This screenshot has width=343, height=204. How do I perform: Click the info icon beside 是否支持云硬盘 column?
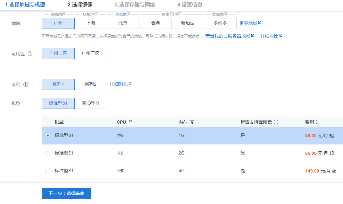tap(276, 122)
